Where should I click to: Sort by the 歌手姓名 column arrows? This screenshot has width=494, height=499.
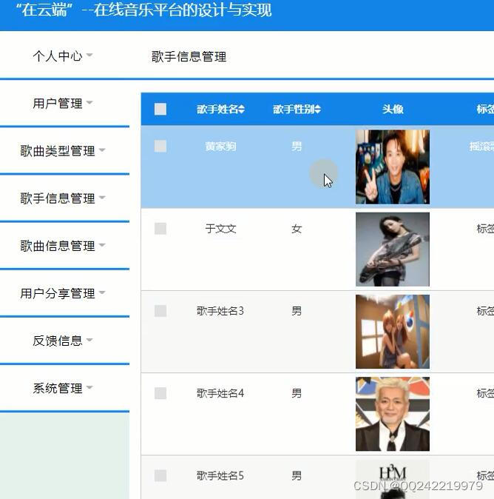(x=241, y=110)
